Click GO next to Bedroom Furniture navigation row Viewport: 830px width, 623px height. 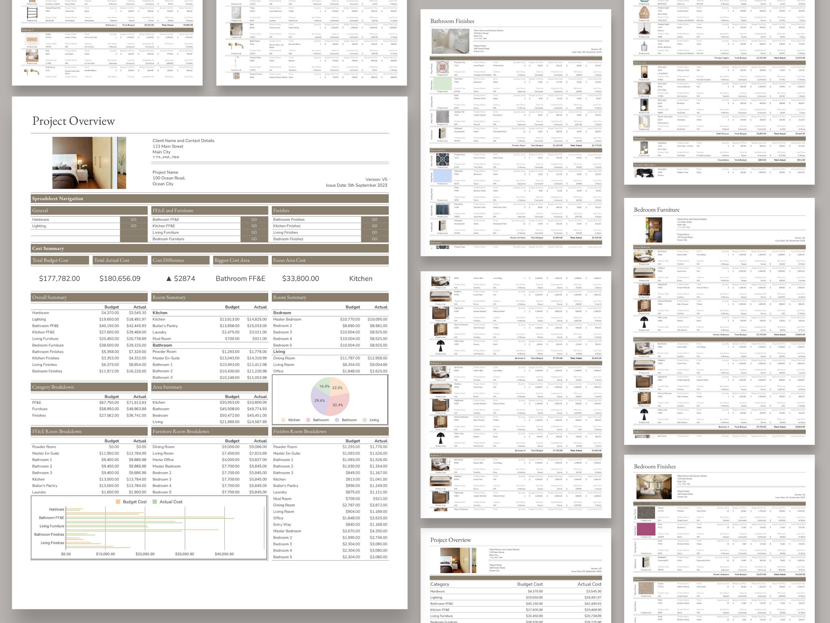click(x=254, y=239)
